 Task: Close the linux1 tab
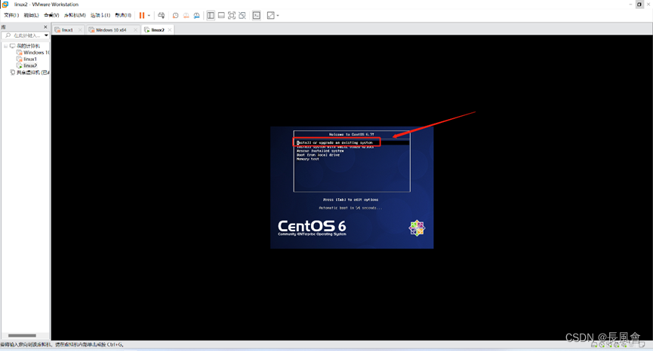click(80, 30)
